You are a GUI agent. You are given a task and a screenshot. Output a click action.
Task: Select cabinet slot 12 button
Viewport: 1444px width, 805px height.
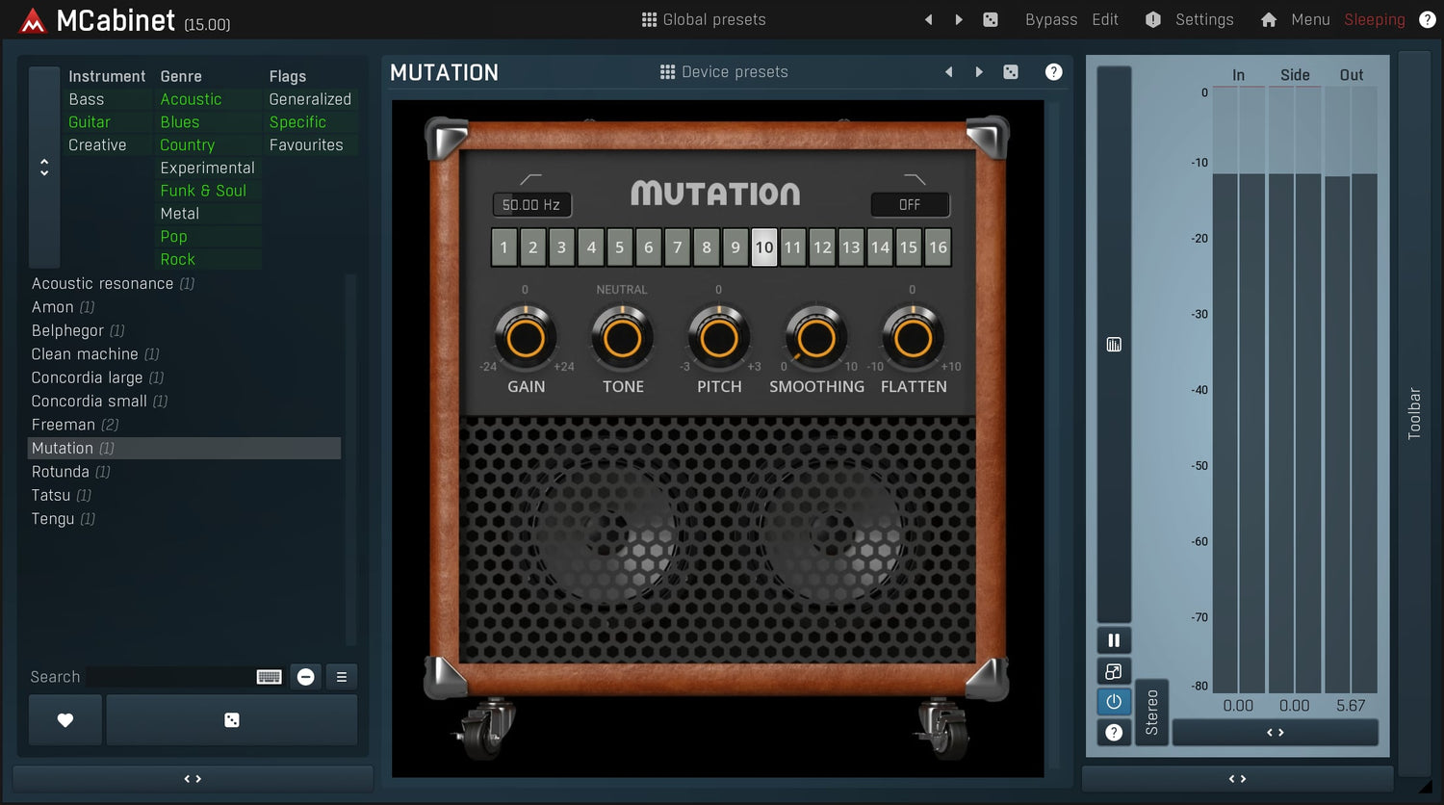[x=822, y=247]
